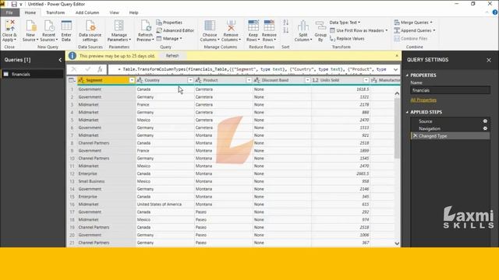Click the scroll-down arrow of the table scrollbar
499x280 pixels.
397,243
